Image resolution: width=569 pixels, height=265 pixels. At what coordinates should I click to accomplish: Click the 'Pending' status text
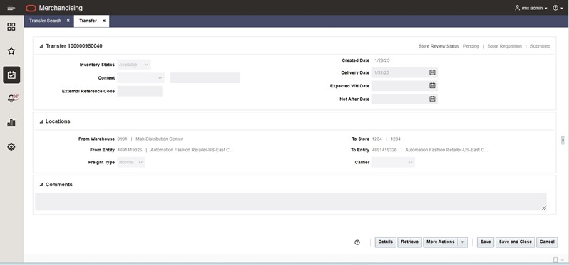[471, 46]
